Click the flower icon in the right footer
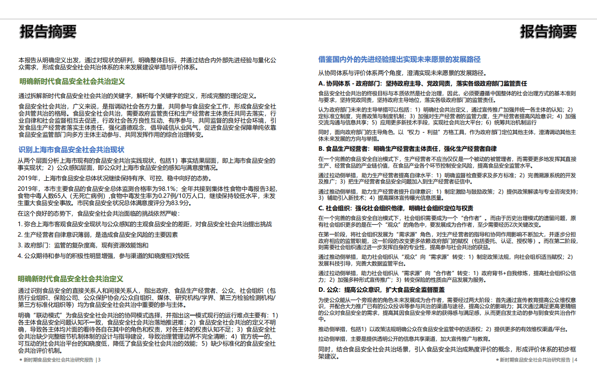Screen dimensions: 597x372 click(497, 360)
